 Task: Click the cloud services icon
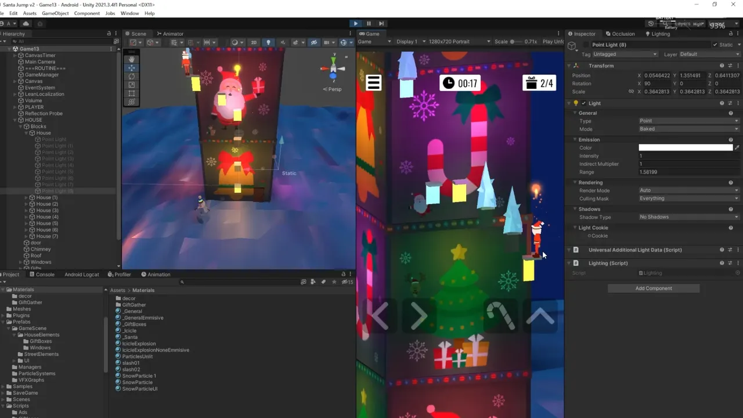point(26,24)
